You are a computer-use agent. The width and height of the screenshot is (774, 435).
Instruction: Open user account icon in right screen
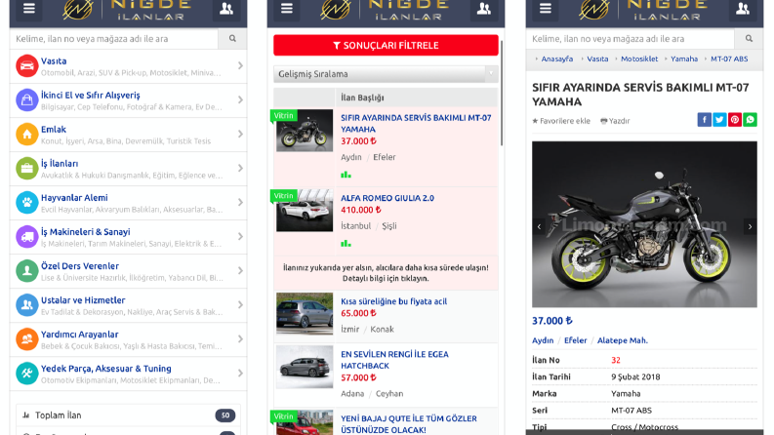[743, 9]
